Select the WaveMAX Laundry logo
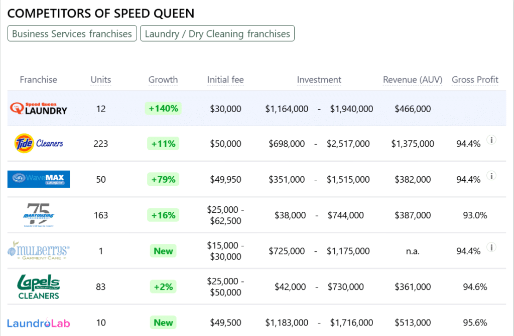The width and height of the screenshot is (514, 336). tap(39, 179)
